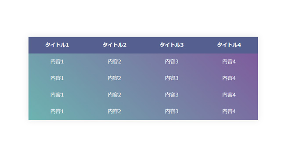Select 内容2 in the last row

tap(114, 111)
